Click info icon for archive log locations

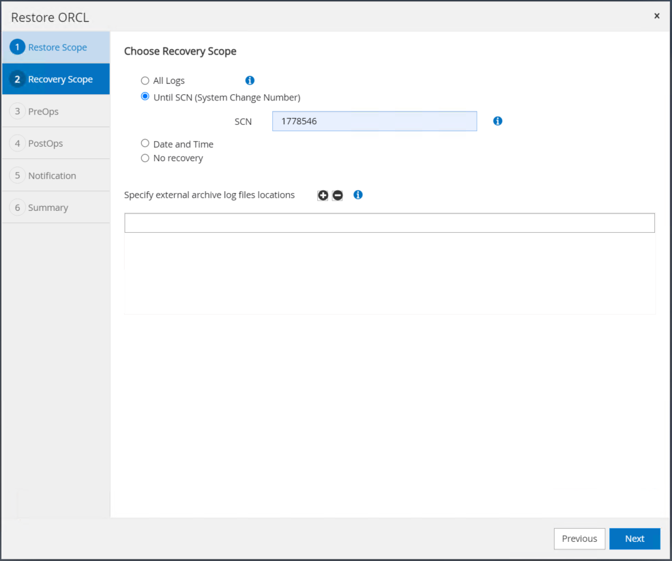tap(358, 195)
